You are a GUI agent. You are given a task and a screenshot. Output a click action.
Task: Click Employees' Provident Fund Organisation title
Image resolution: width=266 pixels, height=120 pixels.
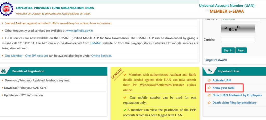[x=55, y=8]
